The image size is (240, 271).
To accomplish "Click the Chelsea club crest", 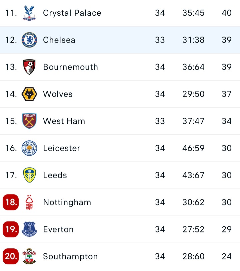I will 29,40.
